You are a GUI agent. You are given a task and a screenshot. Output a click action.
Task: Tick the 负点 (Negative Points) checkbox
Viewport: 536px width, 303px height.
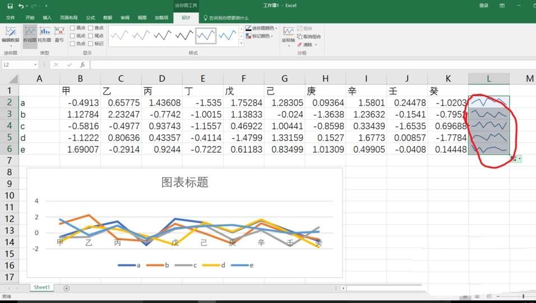tap(73, 44)
